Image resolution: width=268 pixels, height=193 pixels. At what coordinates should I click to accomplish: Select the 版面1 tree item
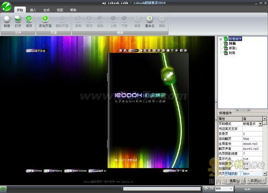click(x=233, y=48)
